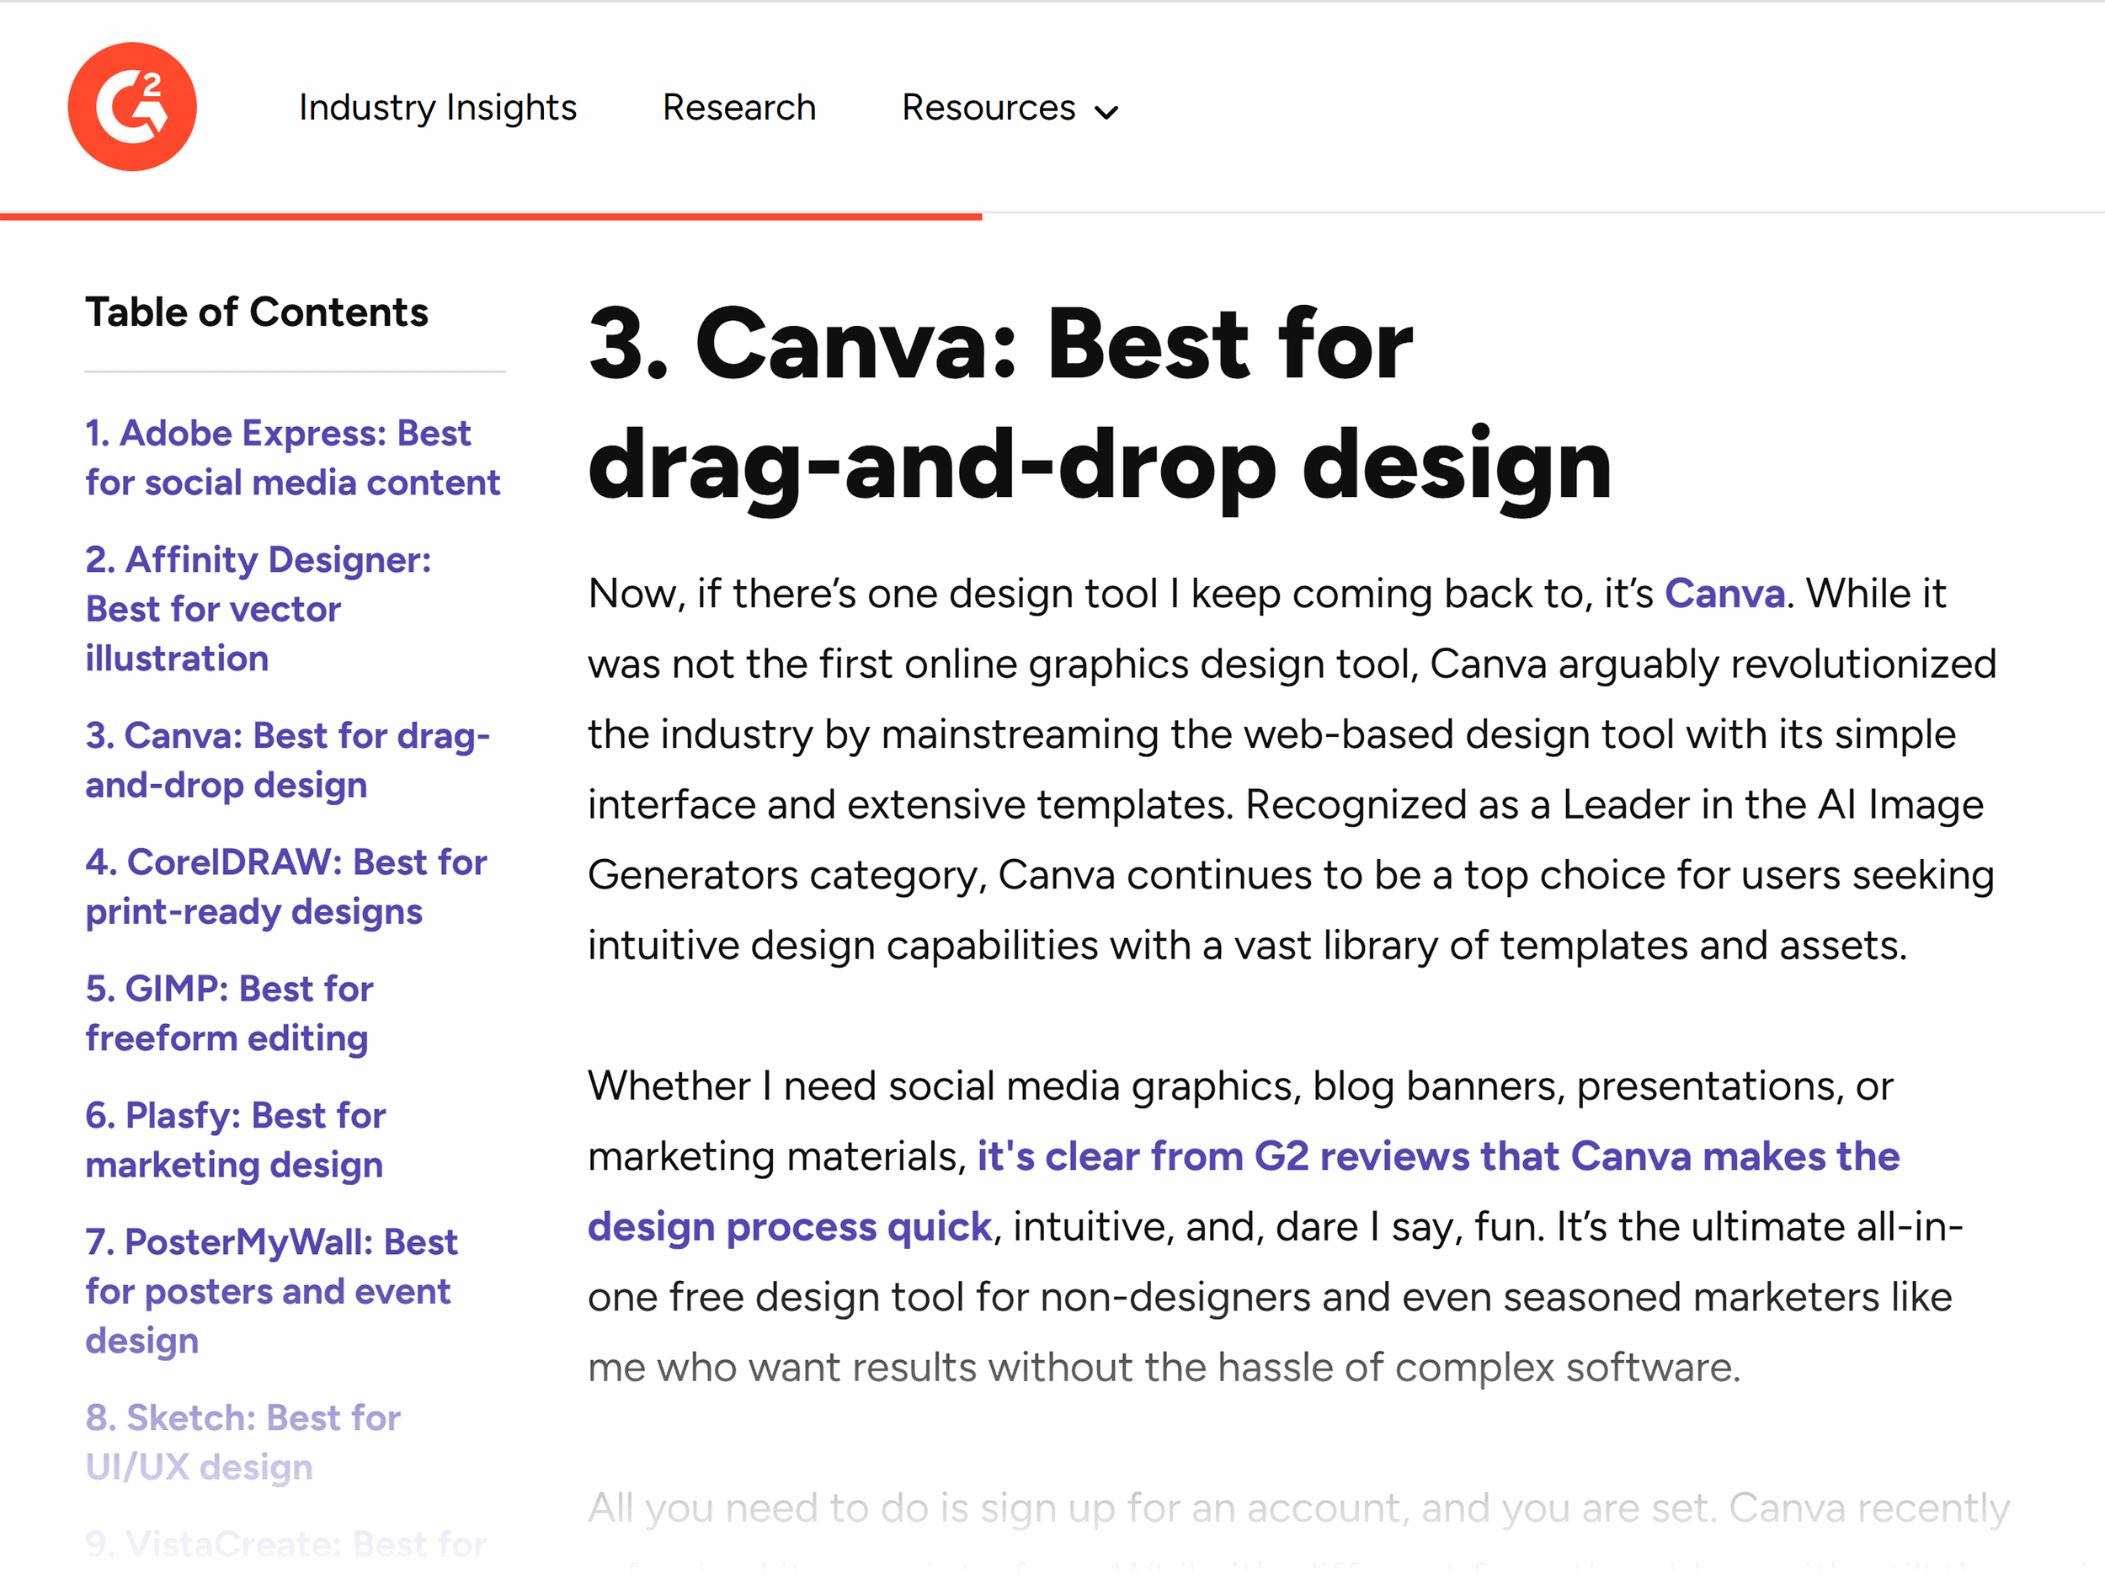Jump to 2. Affinity Designer section

[258, 608]
